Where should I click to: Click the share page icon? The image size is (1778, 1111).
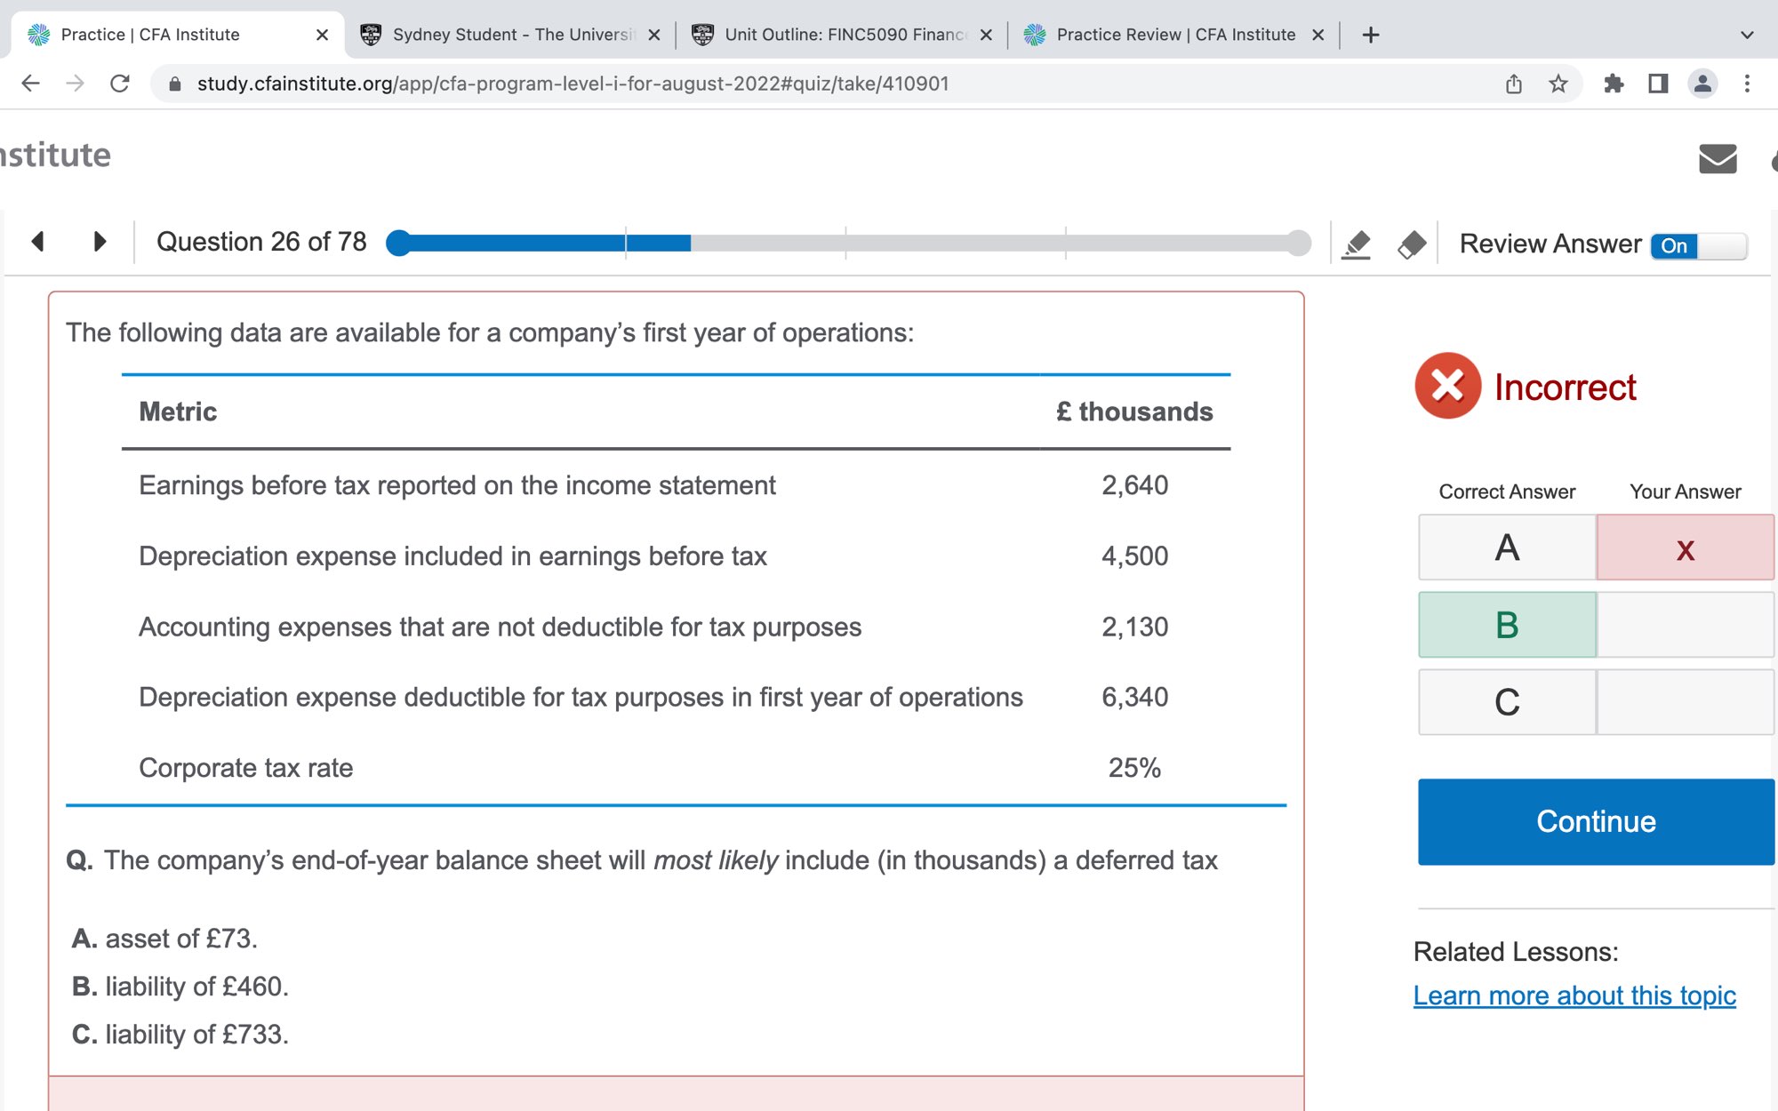1514,84
